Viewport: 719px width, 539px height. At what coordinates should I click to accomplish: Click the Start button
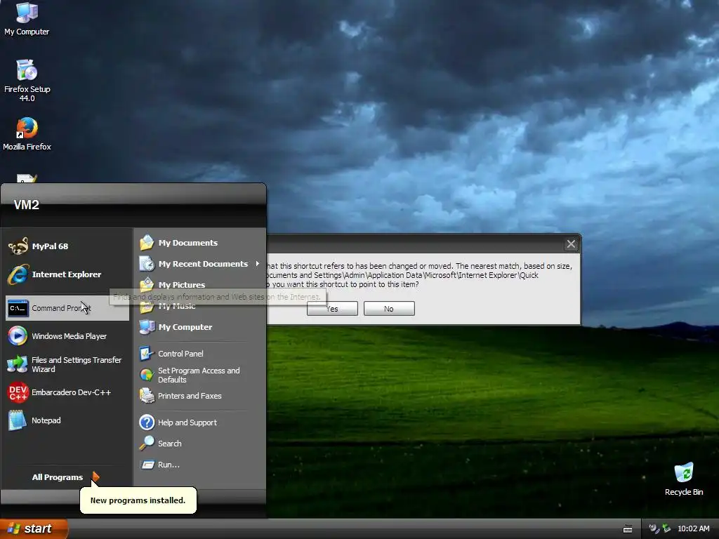pos(34,528)
